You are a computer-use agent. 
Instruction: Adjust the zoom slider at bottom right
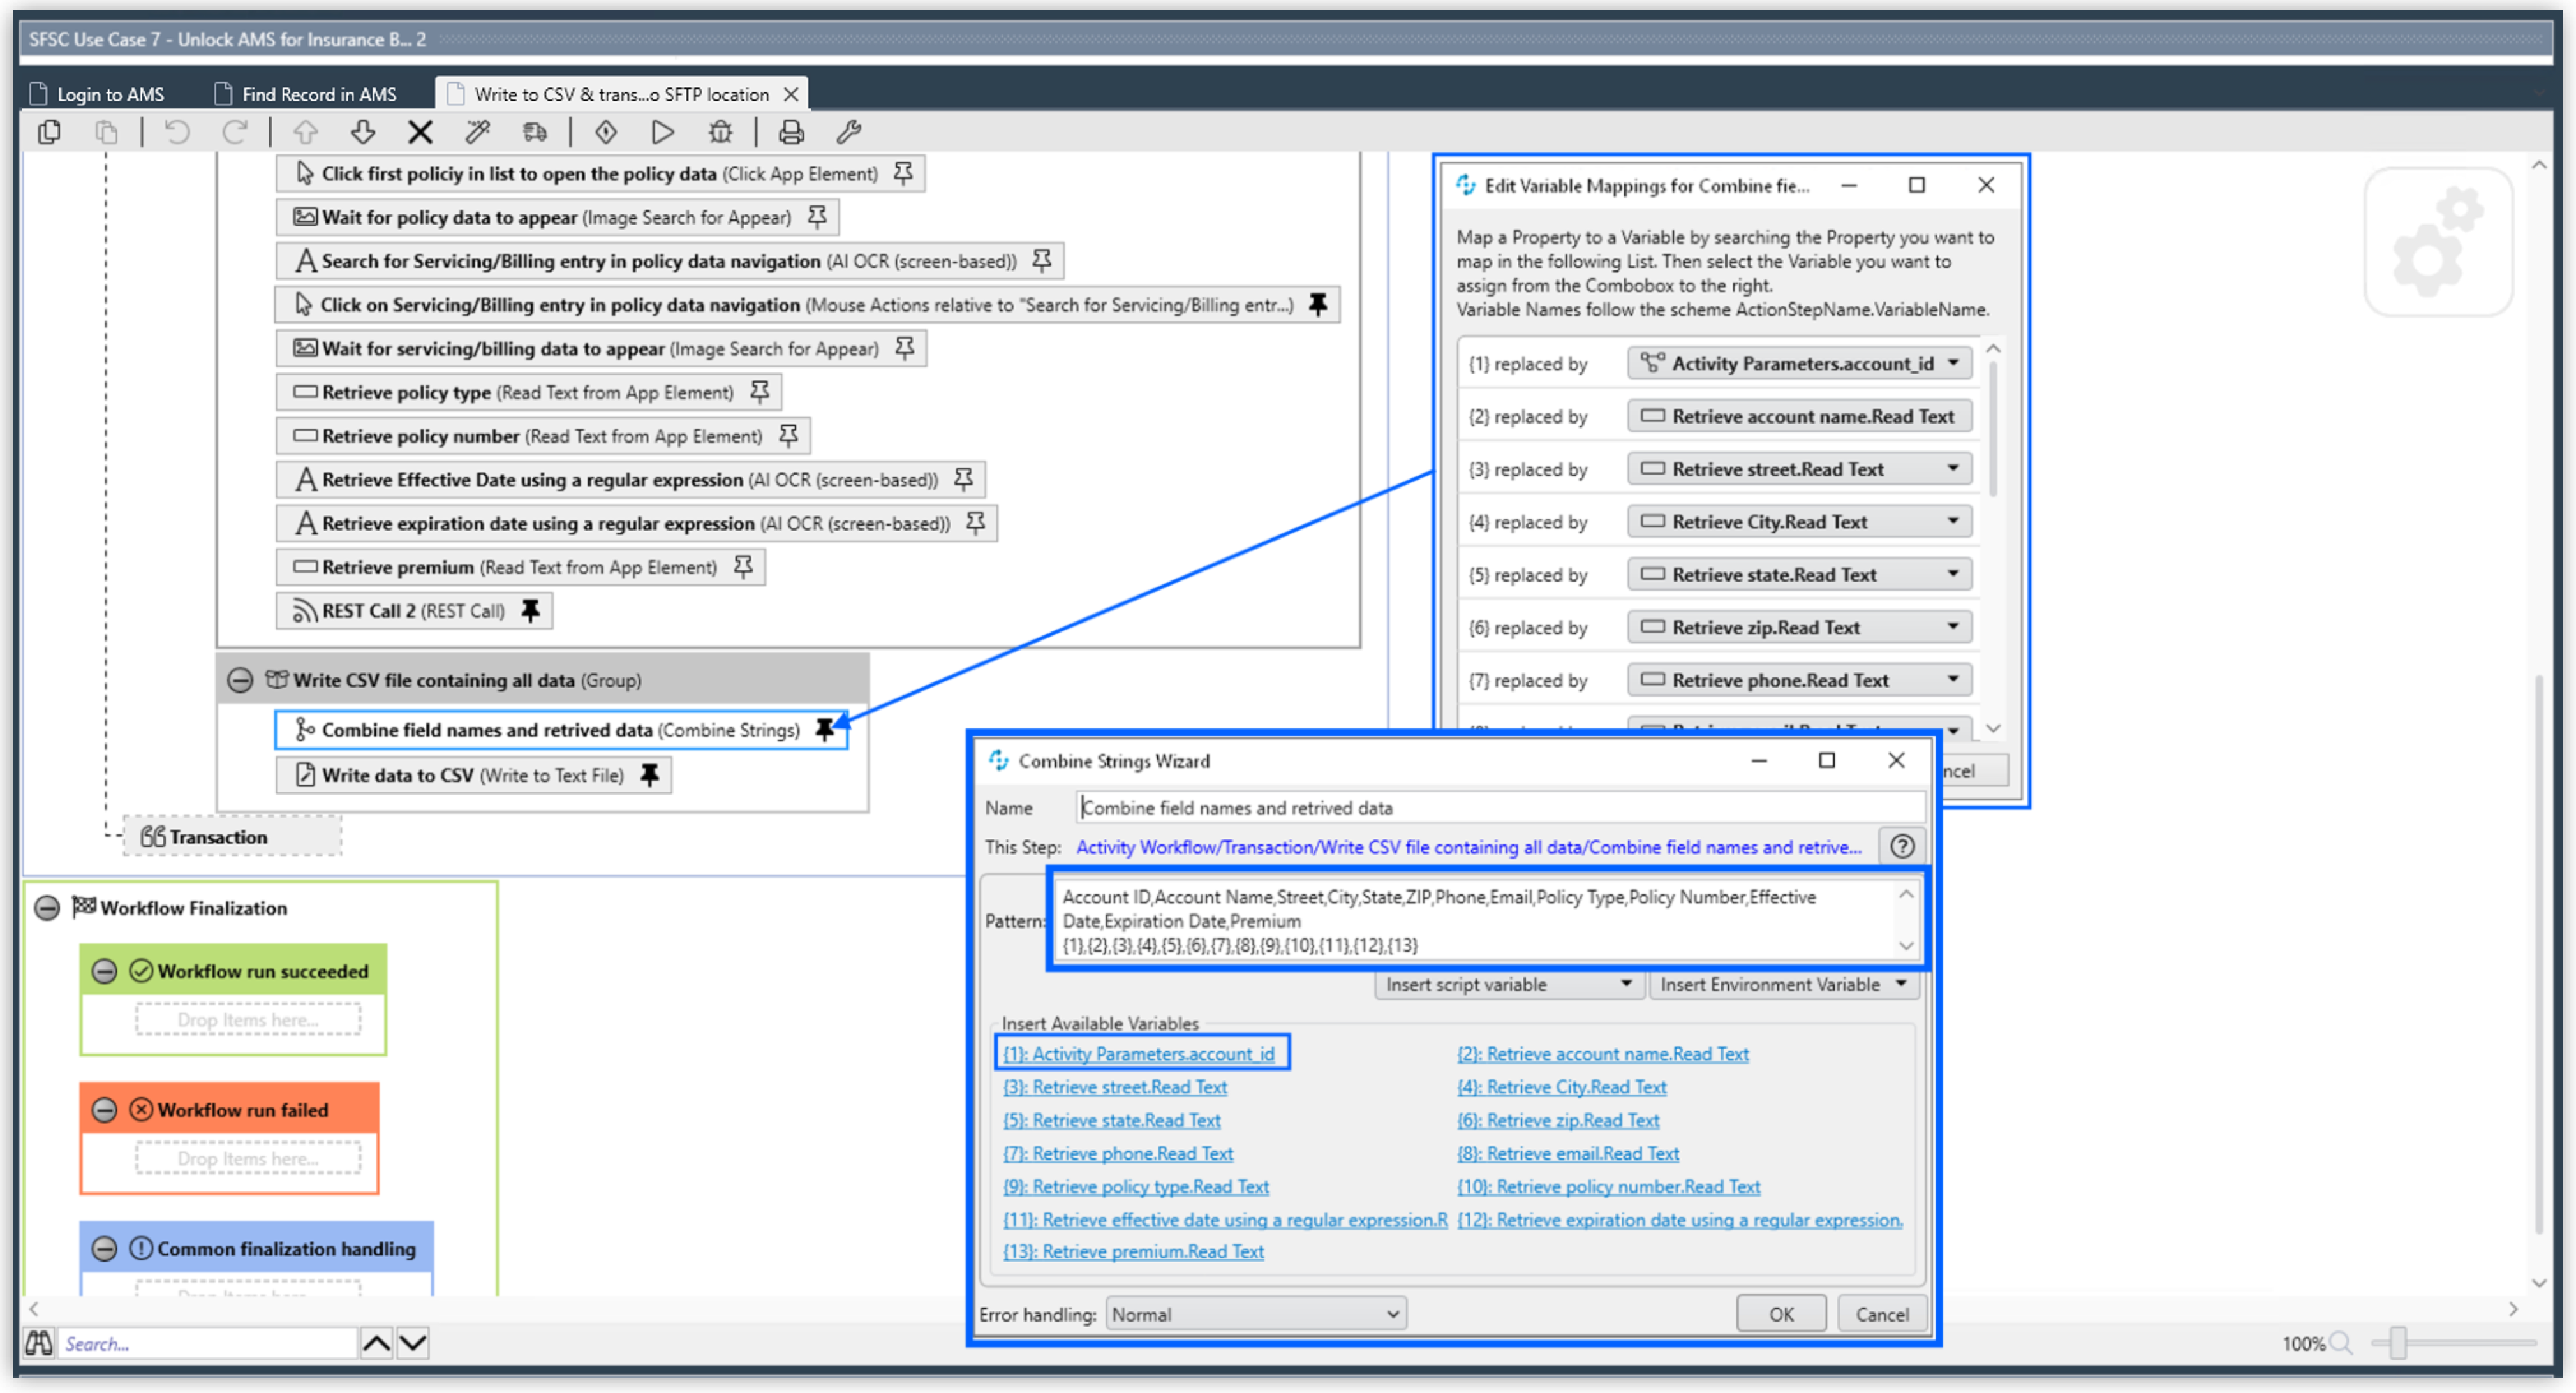(x=2399, y=1343)
